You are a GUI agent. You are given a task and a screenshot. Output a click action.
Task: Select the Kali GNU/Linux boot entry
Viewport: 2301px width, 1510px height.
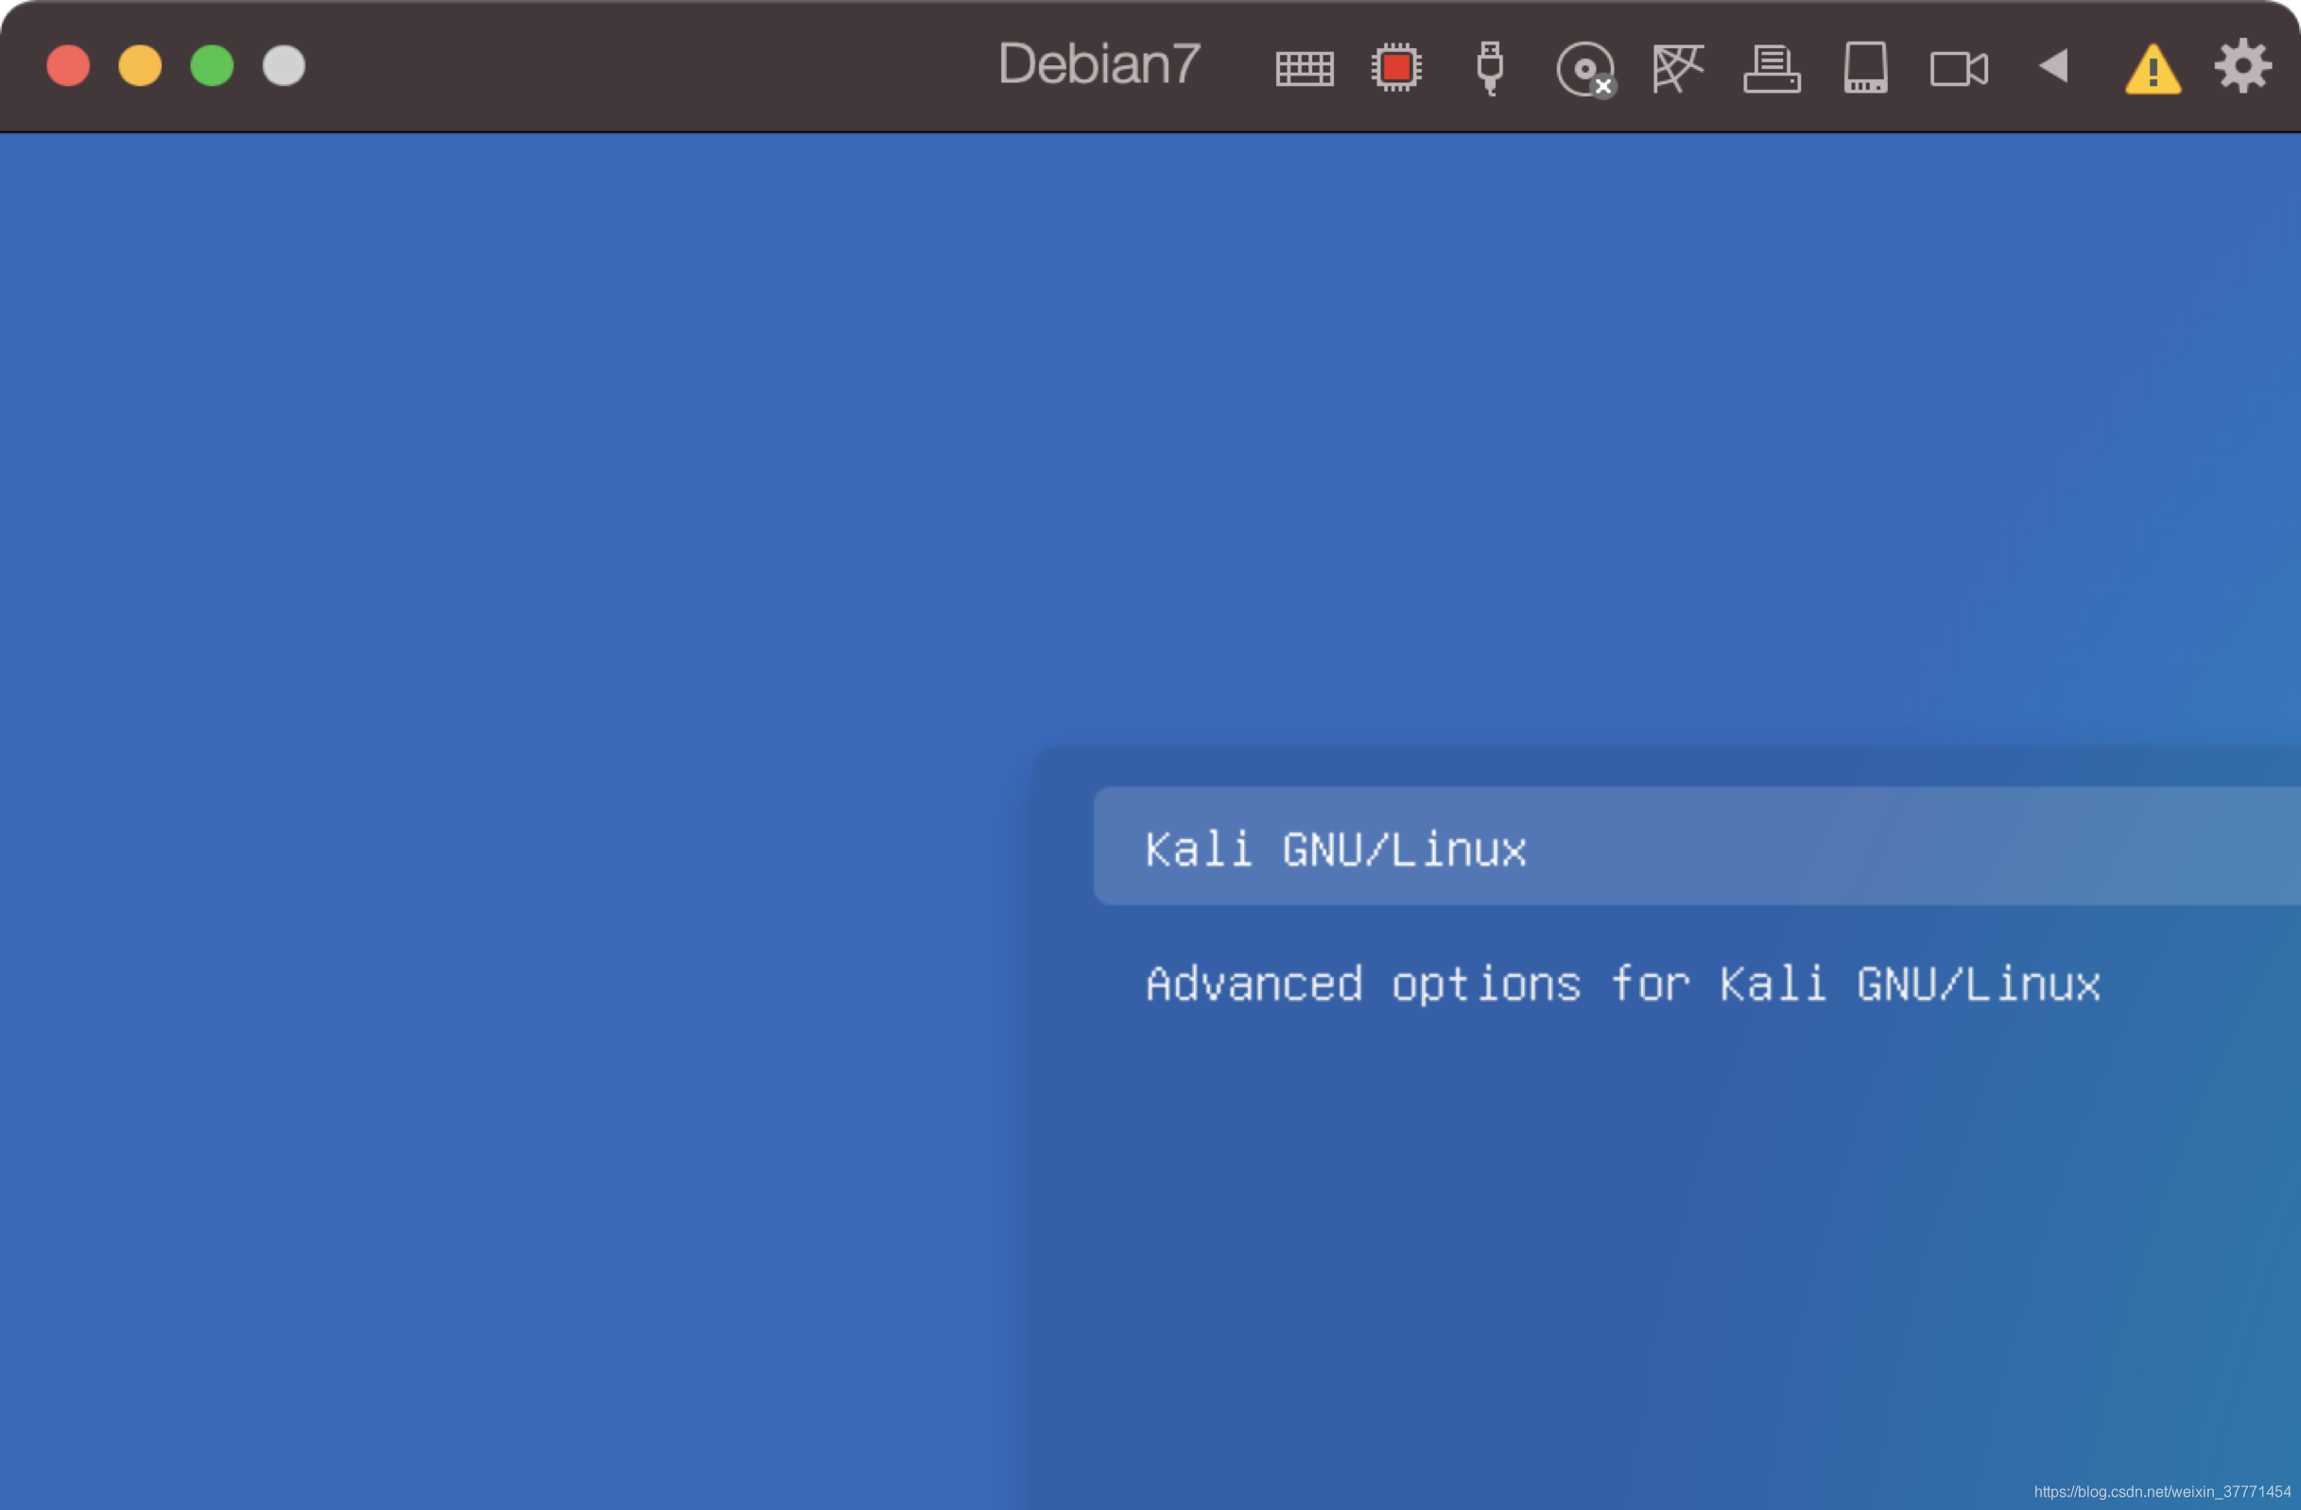click(1334, 849)
